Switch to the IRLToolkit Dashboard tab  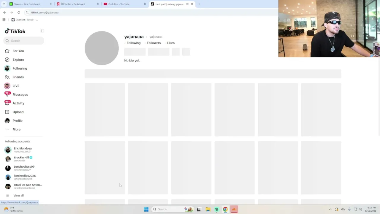77,4
